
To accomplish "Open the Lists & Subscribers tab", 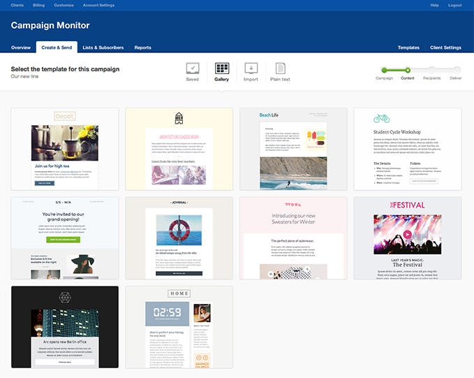I will (x=103, y=48).
